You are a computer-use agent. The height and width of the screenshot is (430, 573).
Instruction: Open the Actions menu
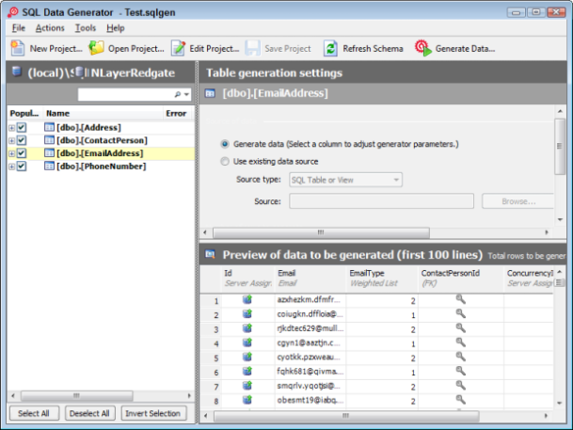[50, 28]
